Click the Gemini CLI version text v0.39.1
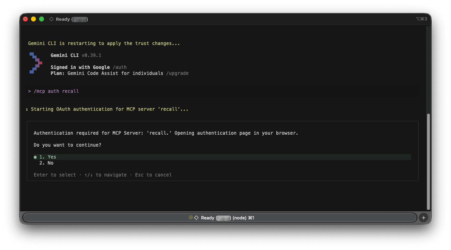Viewport: 451px width, 250px height. pos(92,55)
